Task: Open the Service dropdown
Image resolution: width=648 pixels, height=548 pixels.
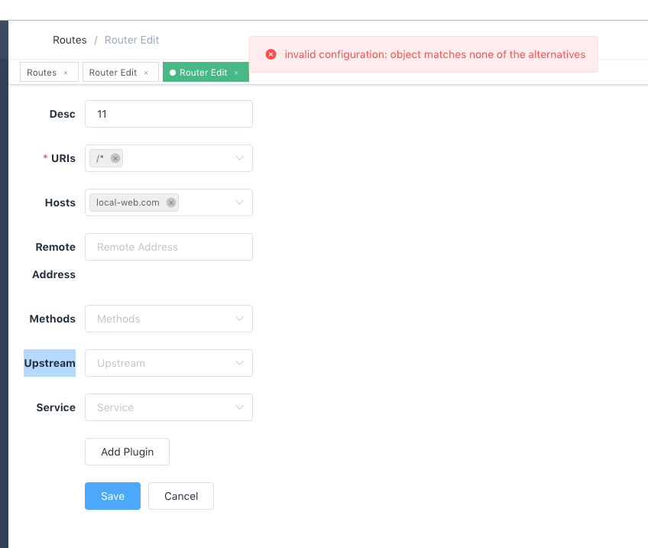Action: pyautogui.click(x=168, y=407)
